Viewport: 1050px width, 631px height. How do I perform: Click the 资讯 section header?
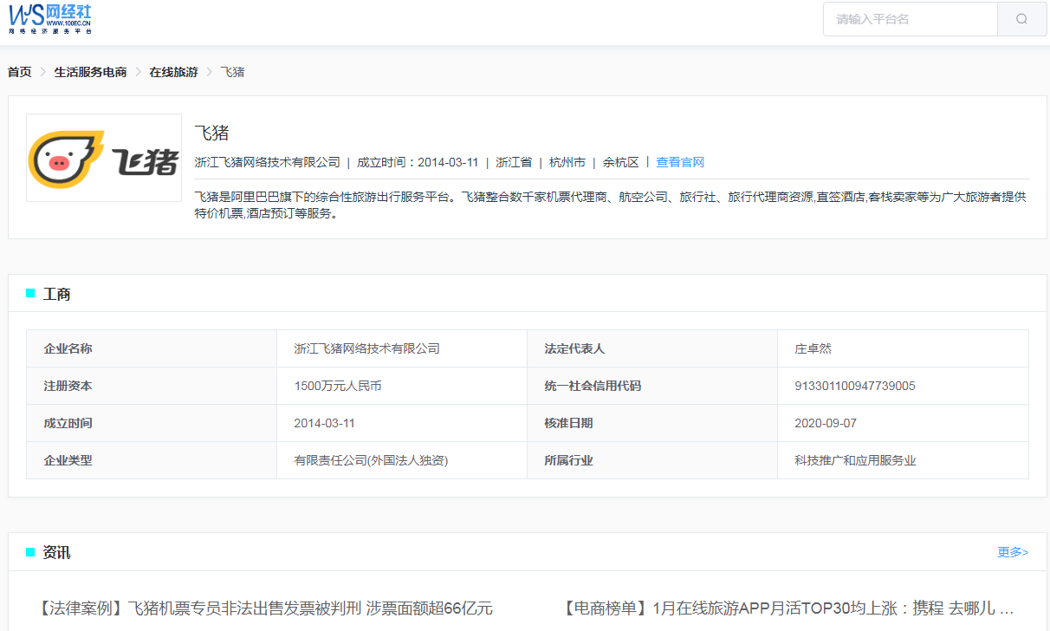tap(57, 552)
